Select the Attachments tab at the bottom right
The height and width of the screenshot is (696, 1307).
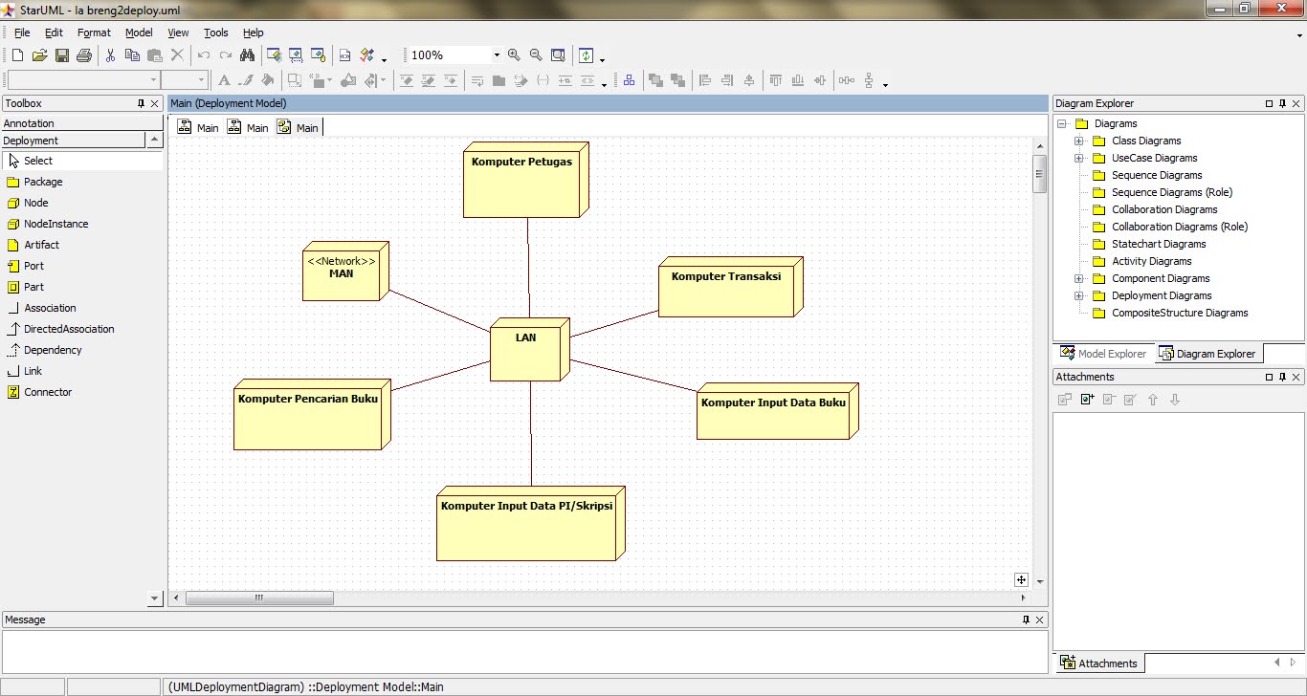point(1099,663)
